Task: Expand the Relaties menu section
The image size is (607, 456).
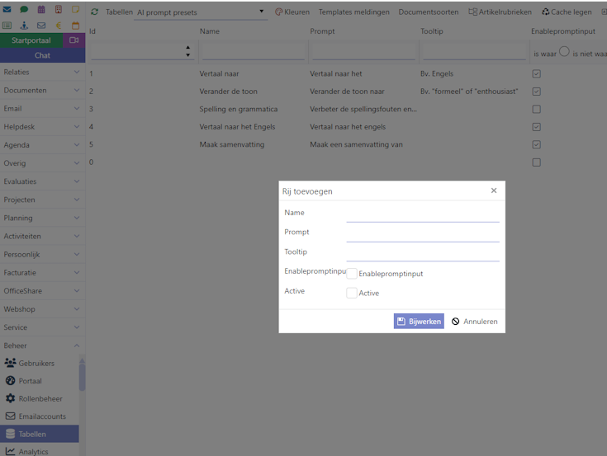Action: 42,73
